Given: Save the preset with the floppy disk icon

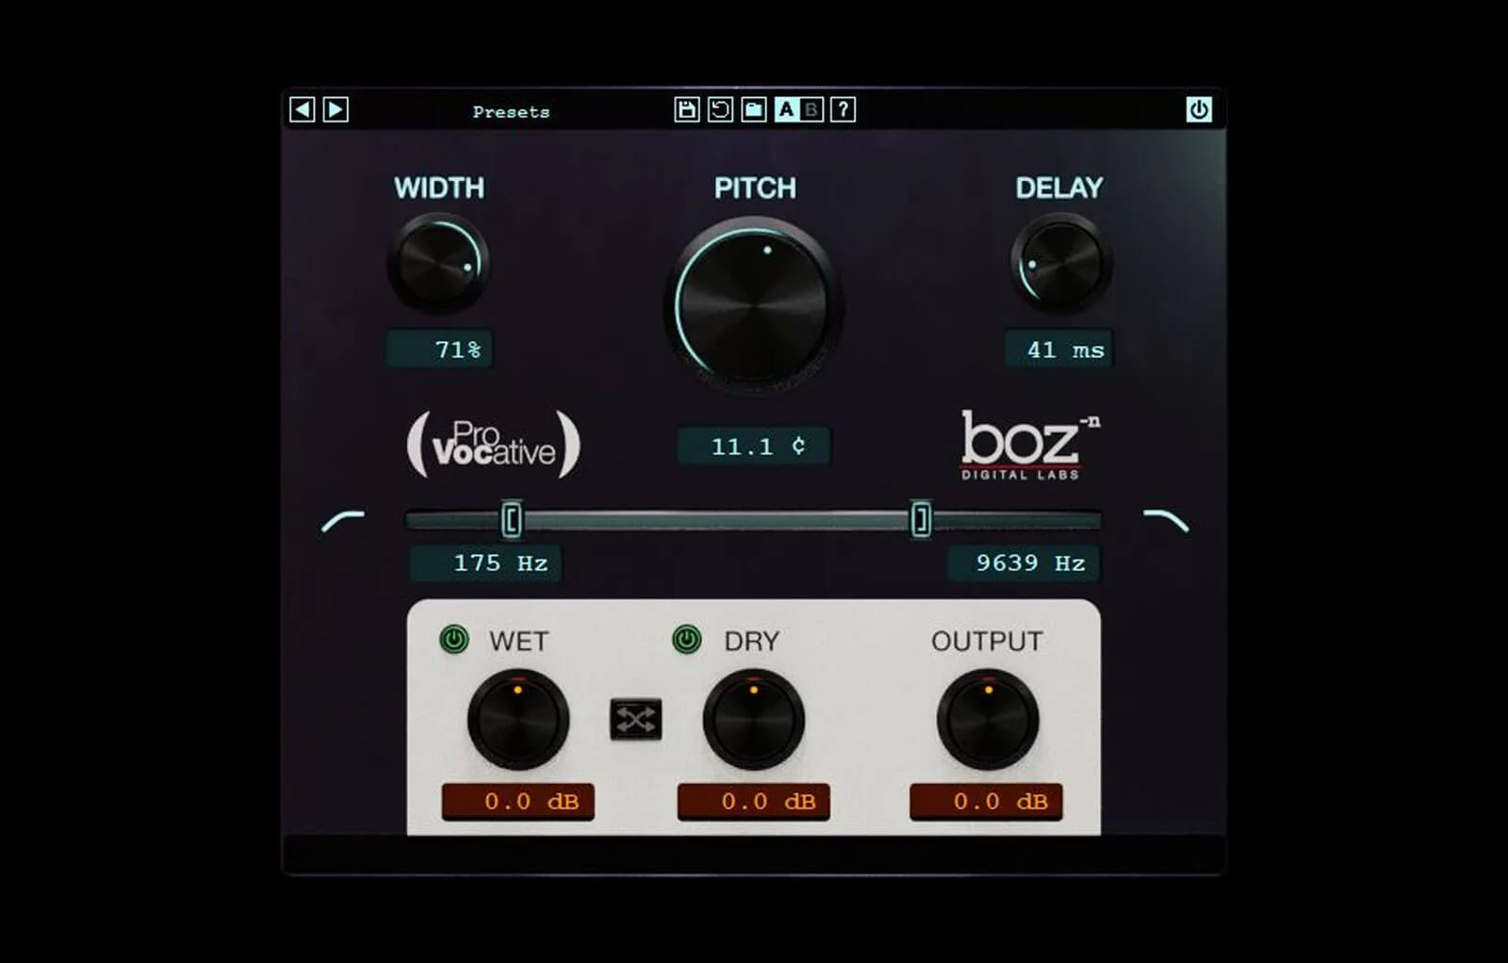Looking at the screenshot, I should tap(687, 109).
